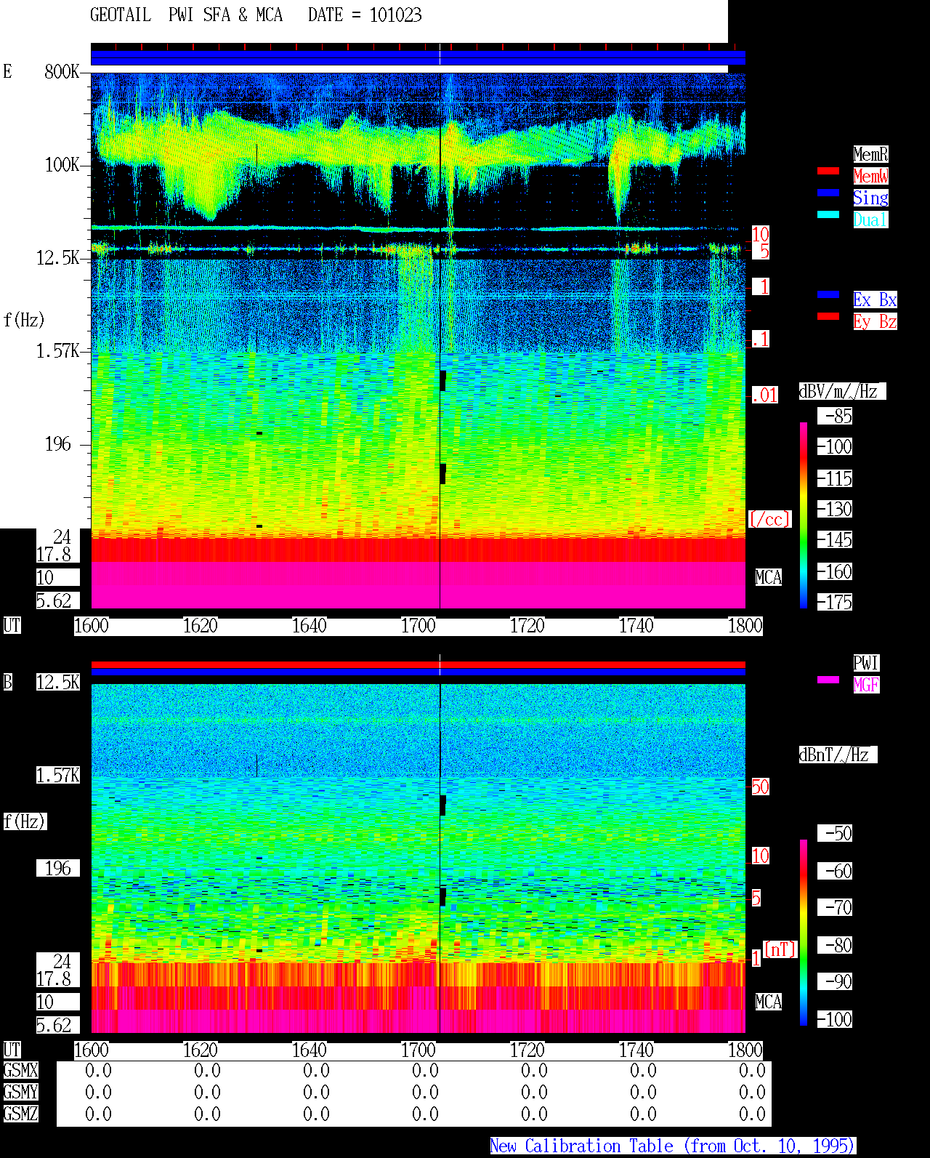Click the red 50 magnetic axis value
This screenshot has height=1158, width=930.
coord(760,787)
